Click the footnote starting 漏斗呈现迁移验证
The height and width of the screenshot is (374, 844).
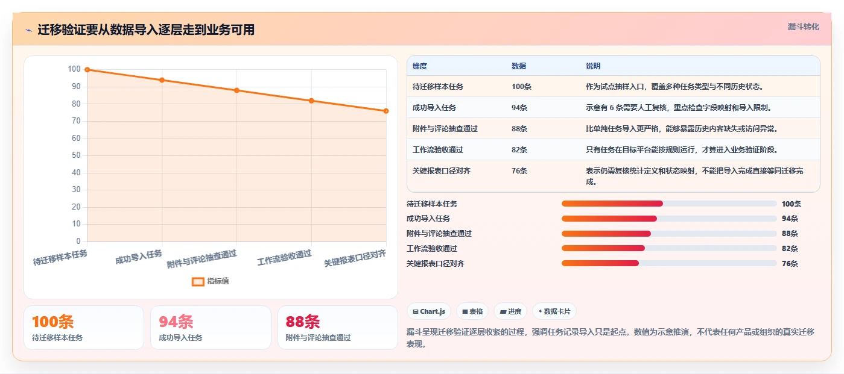[611, 338]
